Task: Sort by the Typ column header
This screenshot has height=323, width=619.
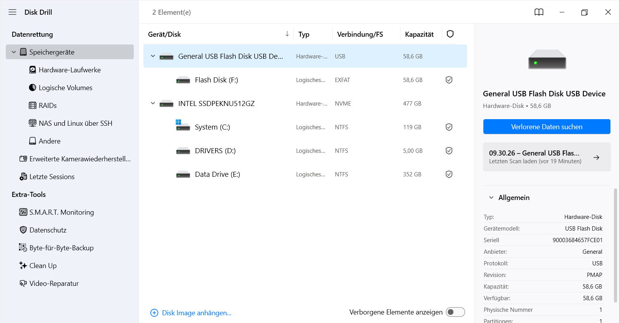Action: [x=304, y=34]
